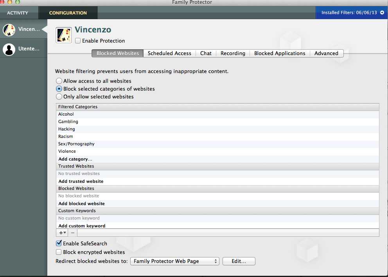Screen dimensions: 388x277
Task: Select the Gambling category row
Action: point(68,122)
